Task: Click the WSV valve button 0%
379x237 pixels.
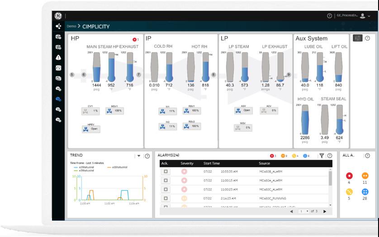Action: [x=243, y=128]
